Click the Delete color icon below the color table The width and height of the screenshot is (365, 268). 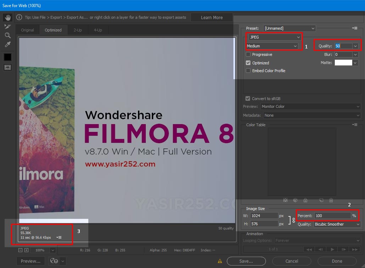331,200
